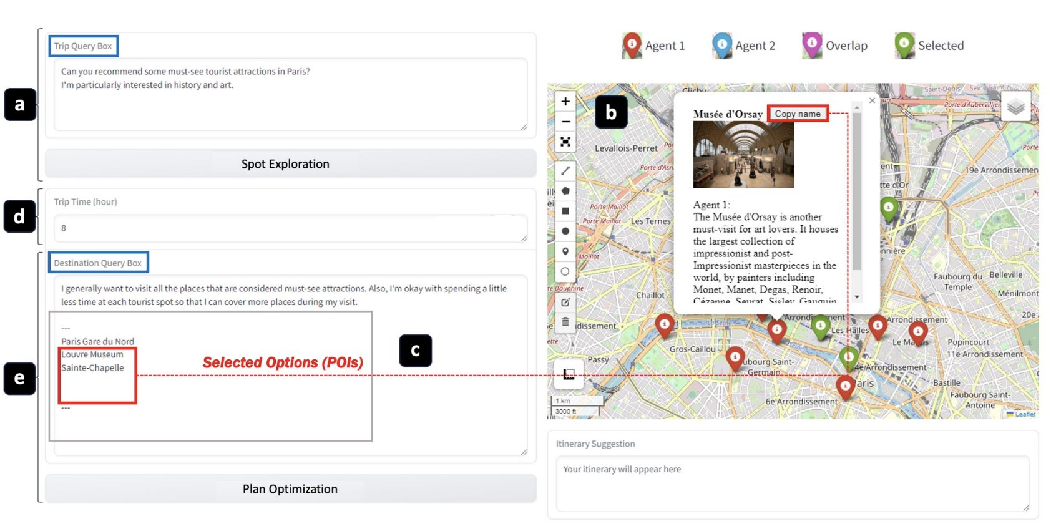Toggle the measure control on map

coord(569,374)
